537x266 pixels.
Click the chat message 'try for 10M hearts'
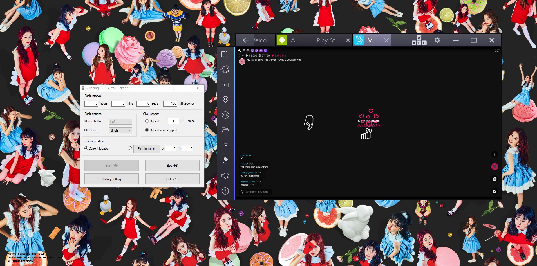[x=249, y=176]
